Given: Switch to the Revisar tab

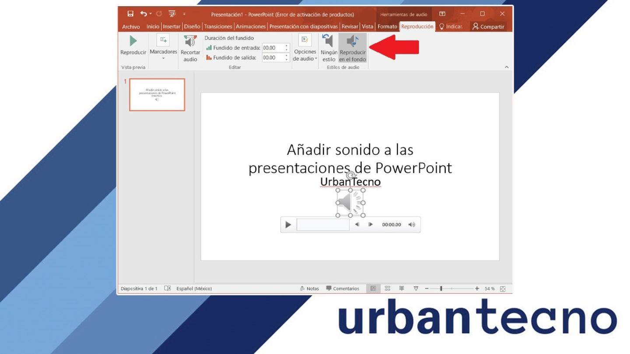Looking at the screenshot, I should click(350, 27).
